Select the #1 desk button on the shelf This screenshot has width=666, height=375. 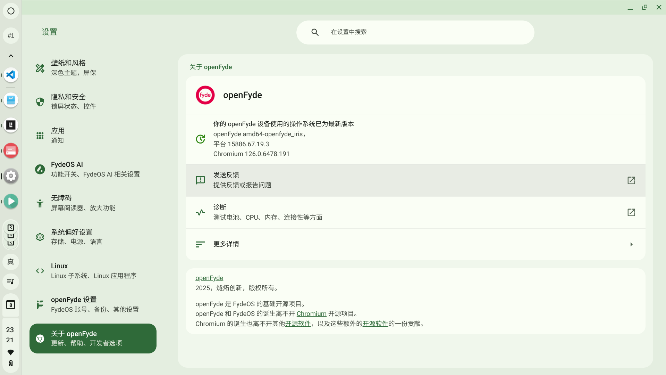point(11,35)
